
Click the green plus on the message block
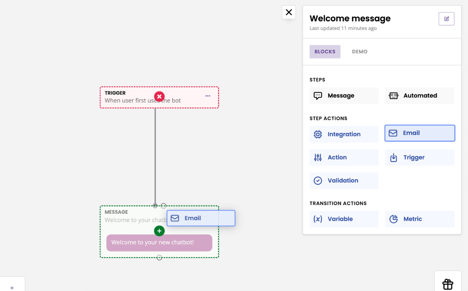pyautogui.click(x=159, y=231)
